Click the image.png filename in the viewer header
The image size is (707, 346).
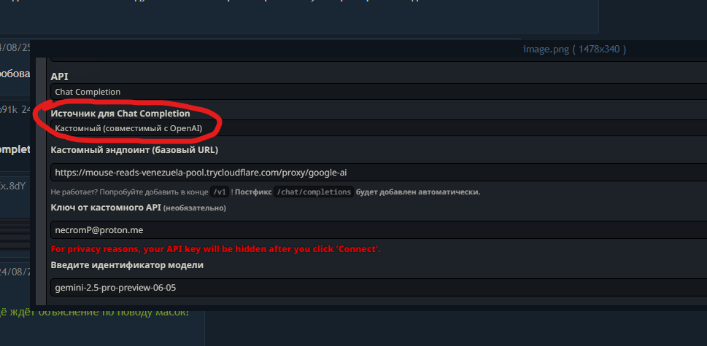coord(546,49)
